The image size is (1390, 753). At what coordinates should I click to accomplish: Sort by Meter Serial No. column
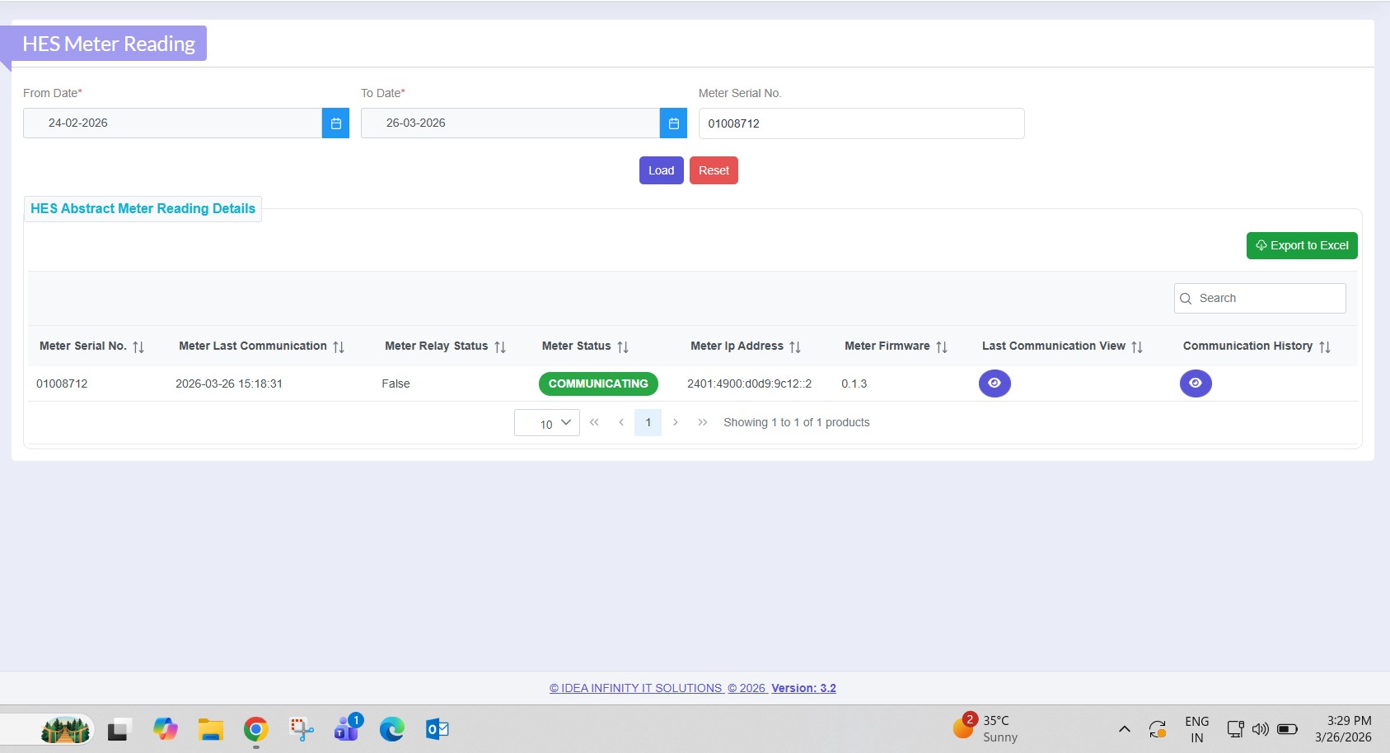[x=138, y=347]
